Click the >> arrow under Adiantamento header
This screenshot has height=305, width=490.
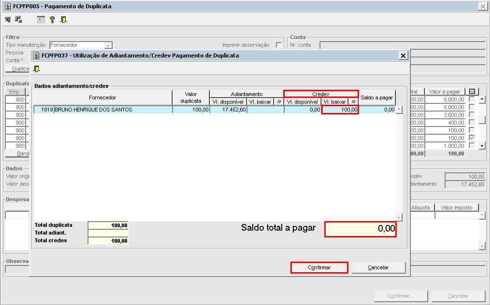click(x=279, y=101)
